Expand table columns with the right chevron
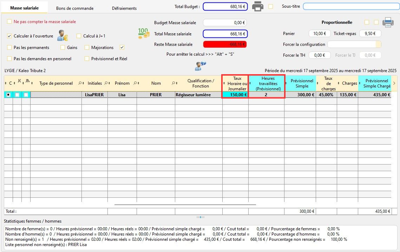 point(394,83)
